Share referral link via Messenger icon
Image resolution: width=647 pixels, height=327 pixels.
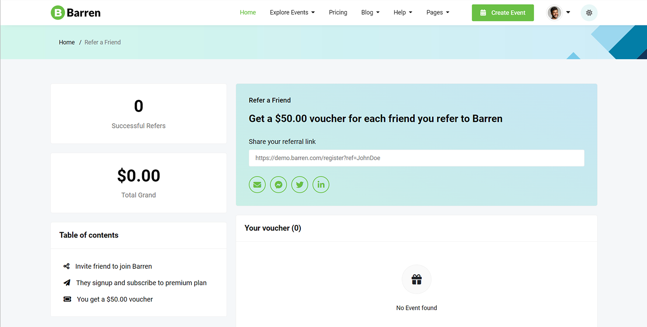pos(279,185)
